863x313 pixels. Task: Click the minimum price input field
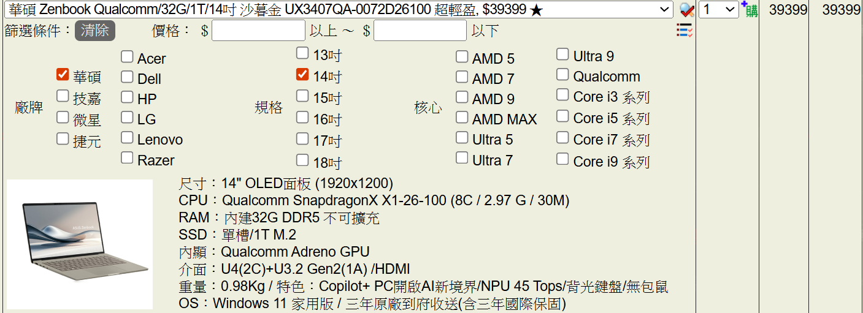pos(258,31)
